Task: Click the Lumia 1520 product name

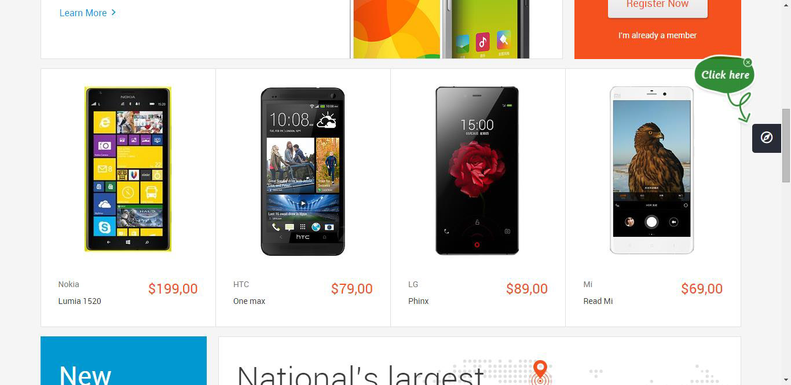Action: point(79,301)
